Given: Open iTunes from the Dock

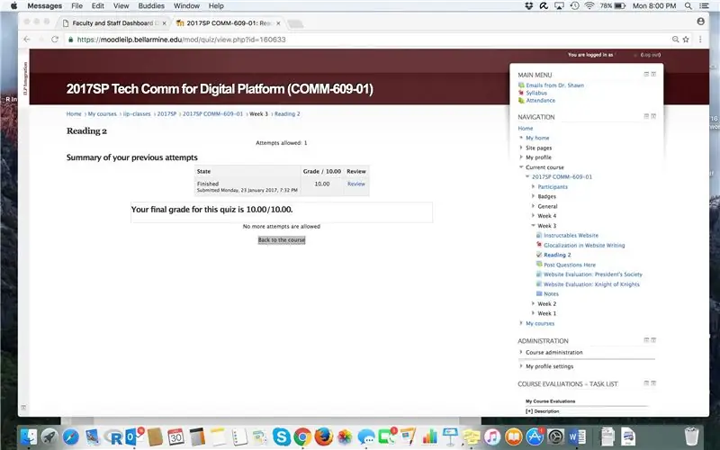Looking at the screenshot, I should pos(491,436).
